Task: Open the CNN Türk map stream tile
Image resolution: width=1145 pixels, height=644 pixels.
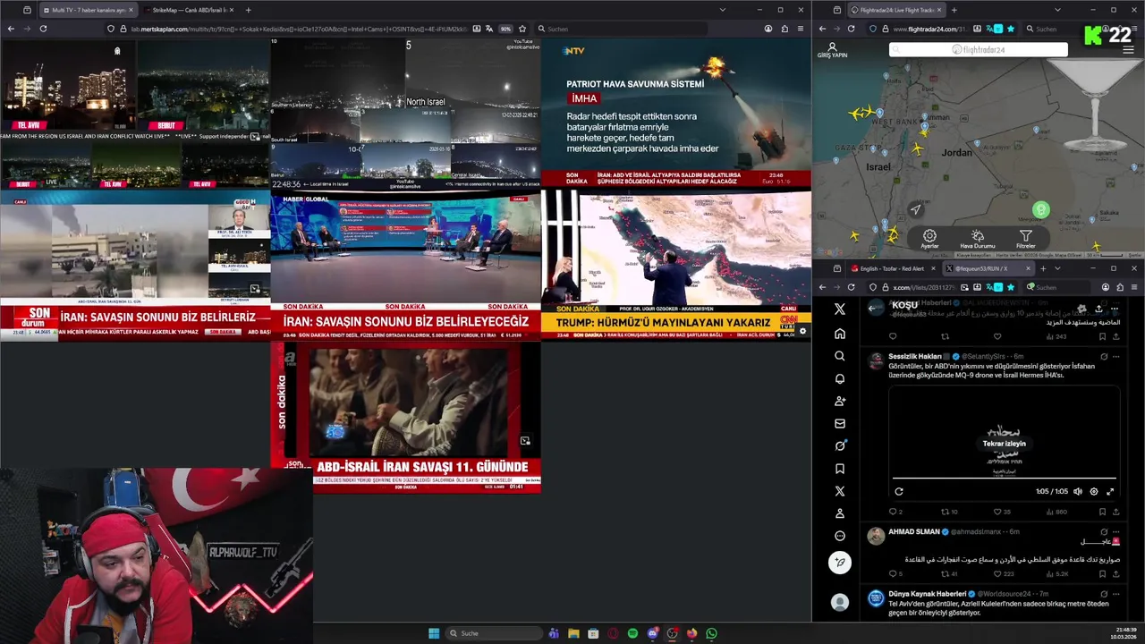Action: 675,265
